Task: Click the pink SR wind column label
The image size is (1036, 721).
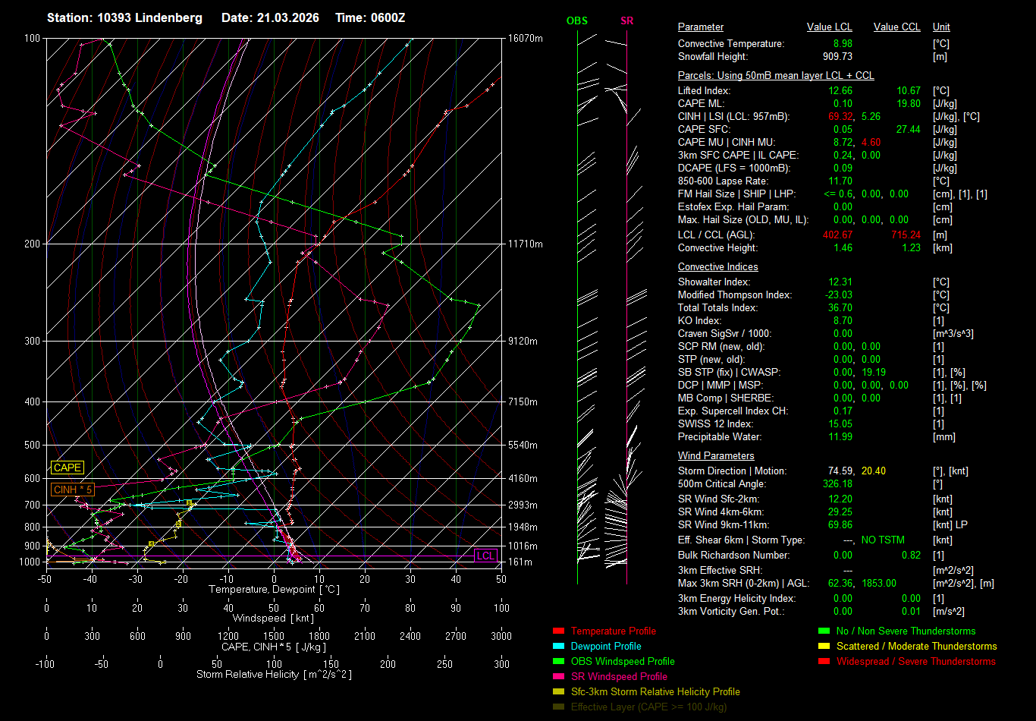Action: [x=626, y=21]
